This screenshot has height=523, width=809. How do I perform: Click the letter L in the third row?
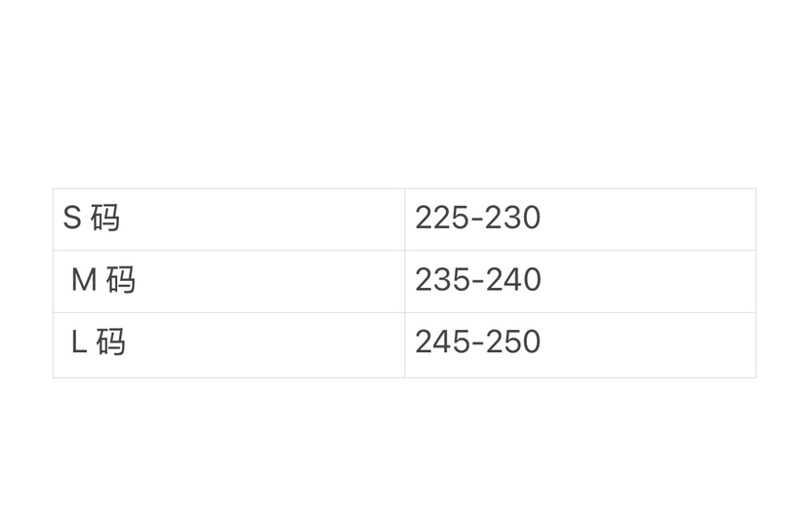coord(79,342)
